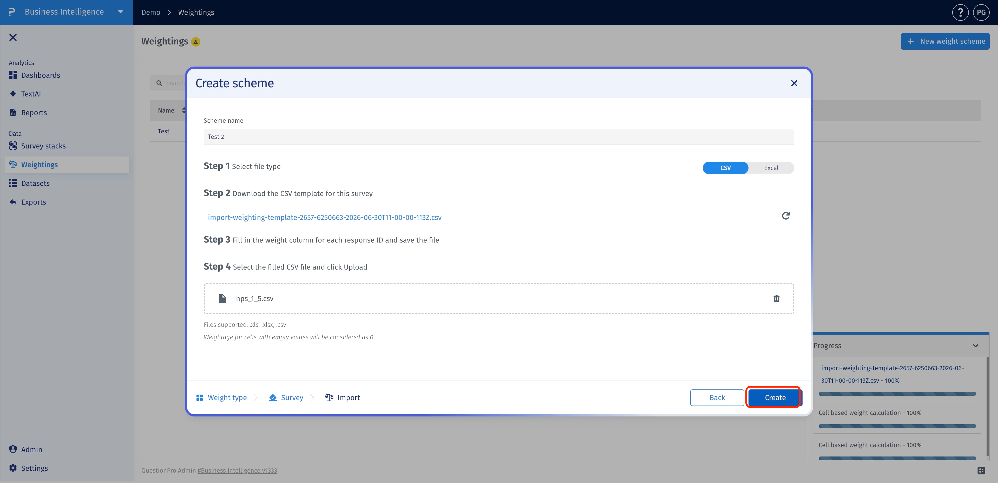The image size is (998, 483).
Task: Select Weightings in the sidebar
Action: [x=67, y=164]
